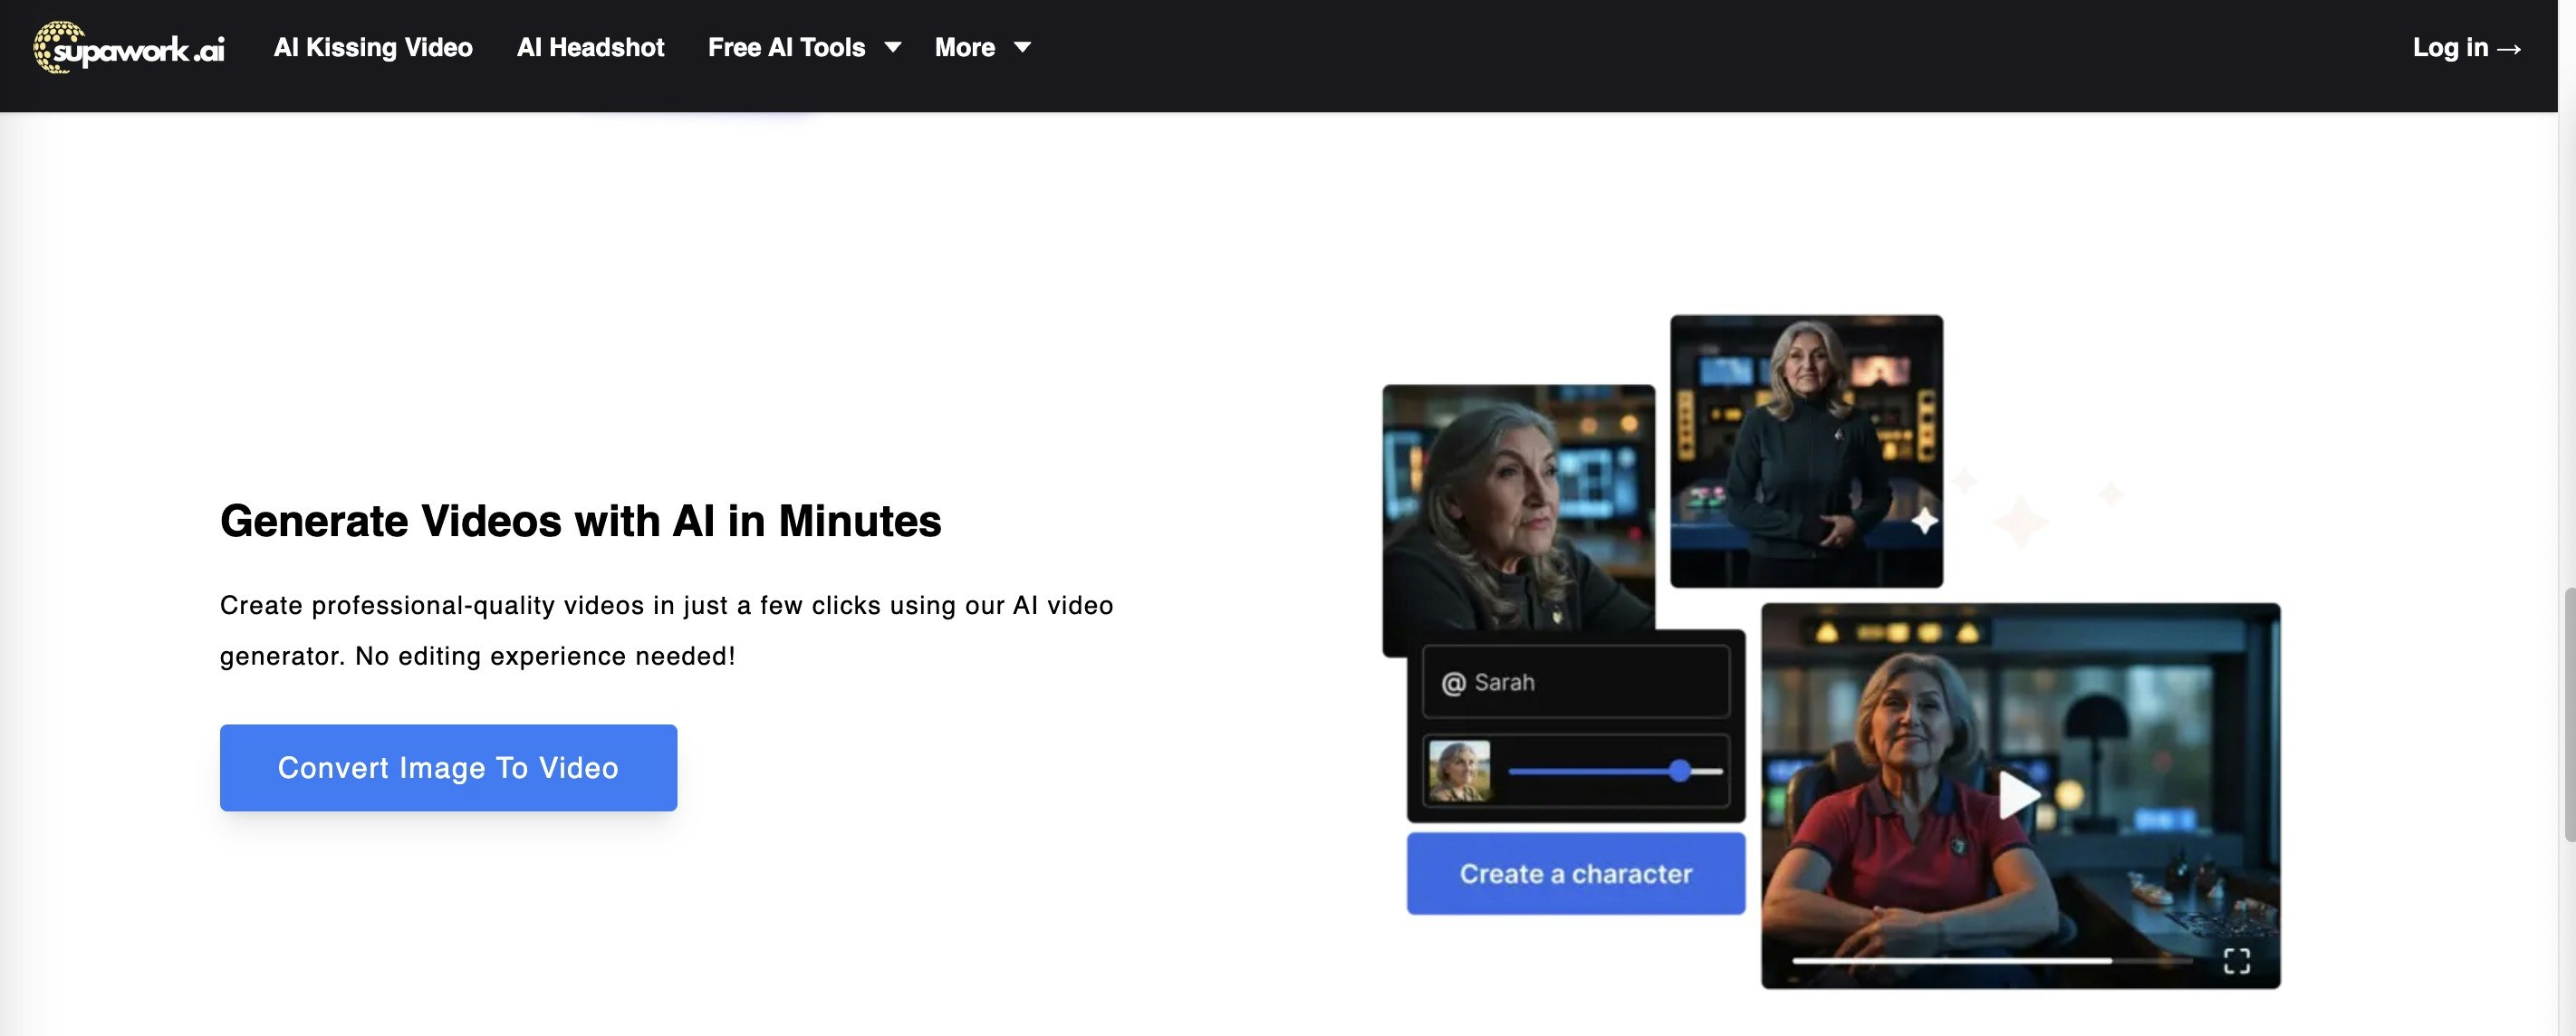Open the AI Kissing Video page

point(373,47)
